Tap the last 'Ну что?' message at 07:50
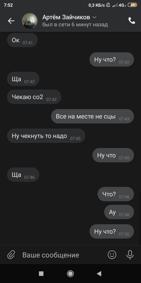 [x=112, y=231]
